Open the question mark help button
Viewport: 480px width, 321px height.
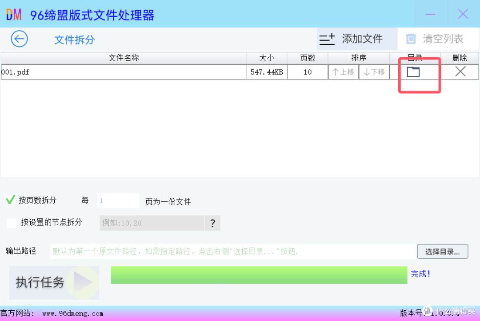(212, 223)
